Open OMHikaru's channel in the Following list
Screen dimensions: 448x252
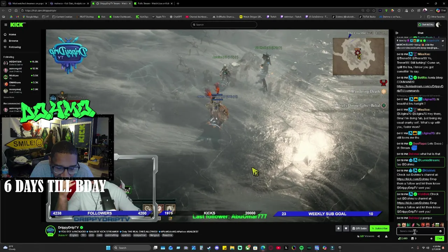[21, 83]
